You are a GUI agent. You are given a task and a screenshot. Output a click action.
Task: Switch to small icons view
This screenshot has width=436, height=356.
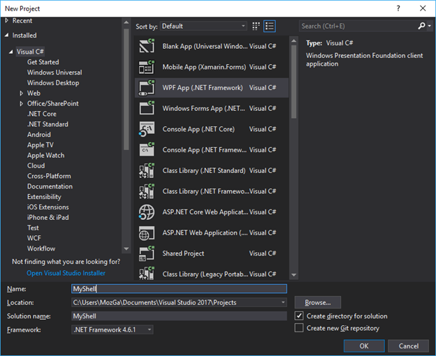[x=256, y=26]
